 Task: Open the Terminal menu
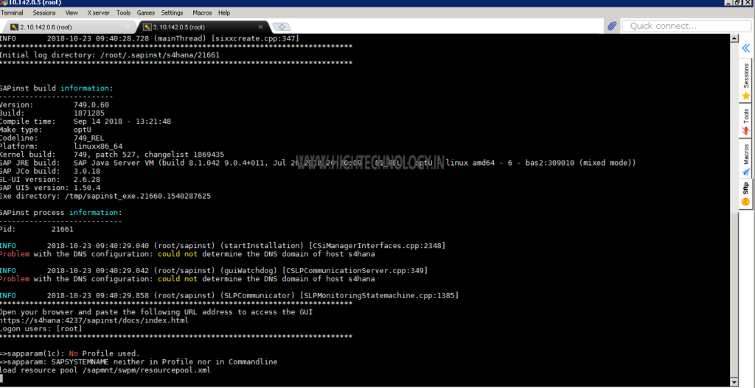pyautogui.click(x=12, y=13)
